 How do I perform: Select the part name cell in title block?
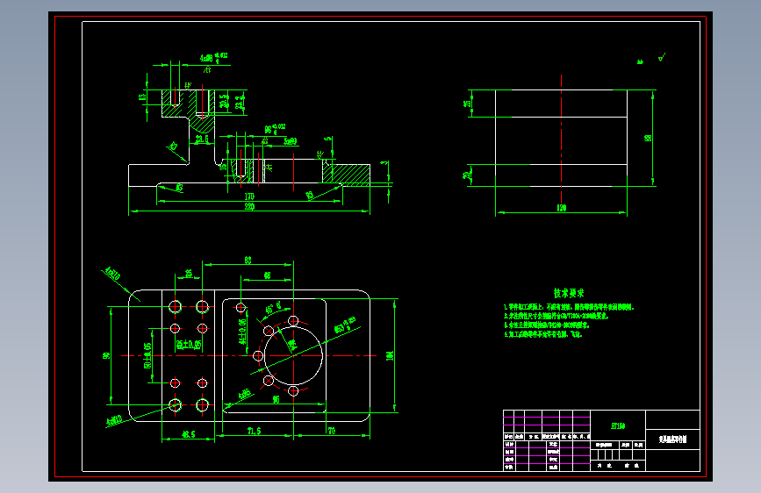(672, 439)
